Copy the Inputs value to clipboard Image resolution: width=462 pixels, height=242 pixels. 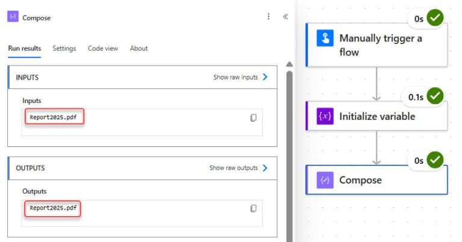253,117
